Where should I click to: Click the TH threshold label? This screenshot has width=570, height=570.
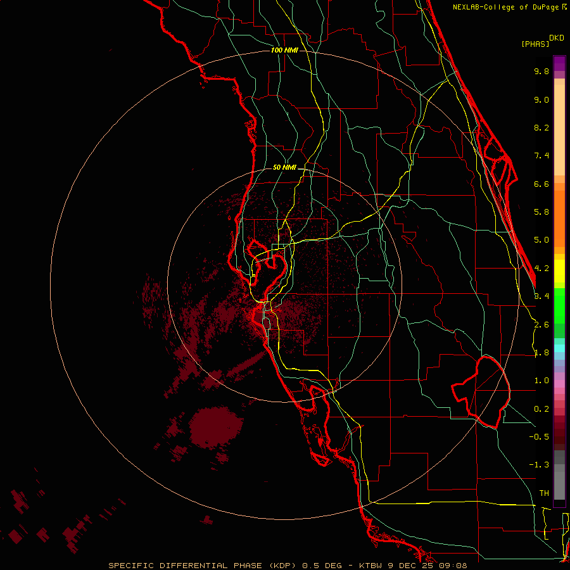tap(544, 493)
